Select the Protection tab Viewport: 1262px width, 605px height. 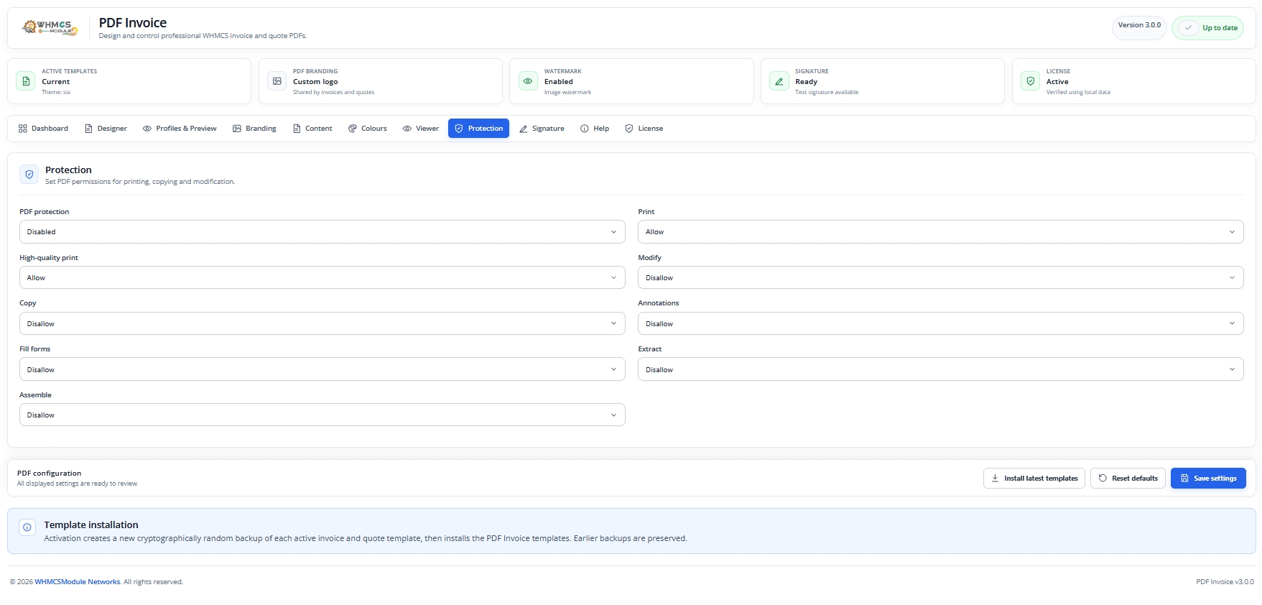(x=478, y=129)
